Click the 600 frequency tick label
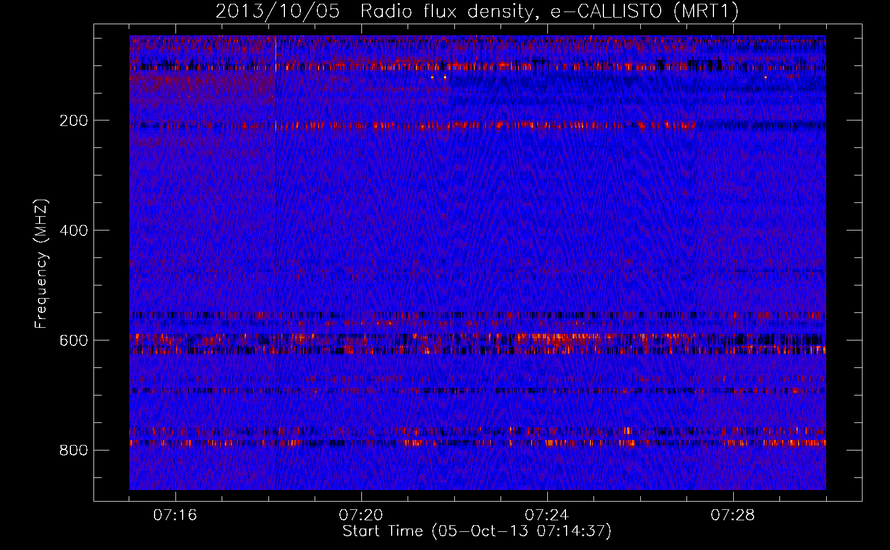 coord(74,340)
